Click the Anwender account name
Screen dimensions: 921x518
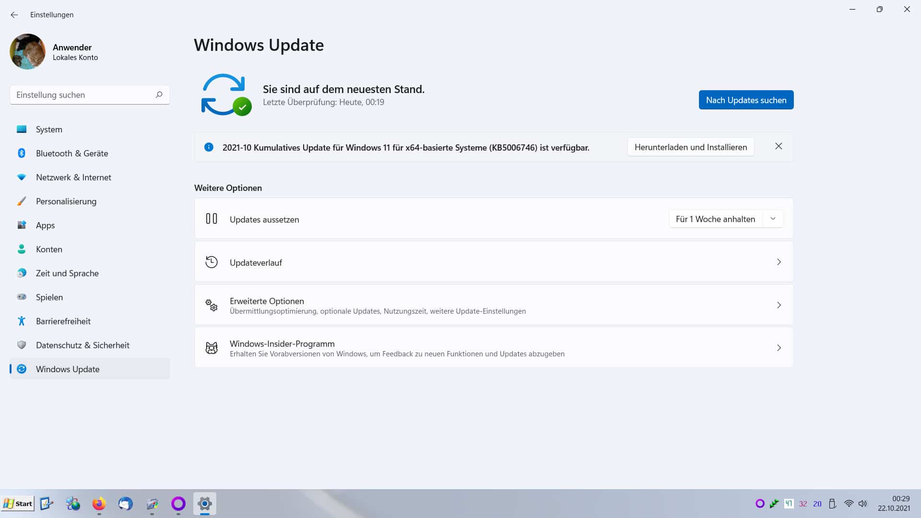tap(72, 47)
